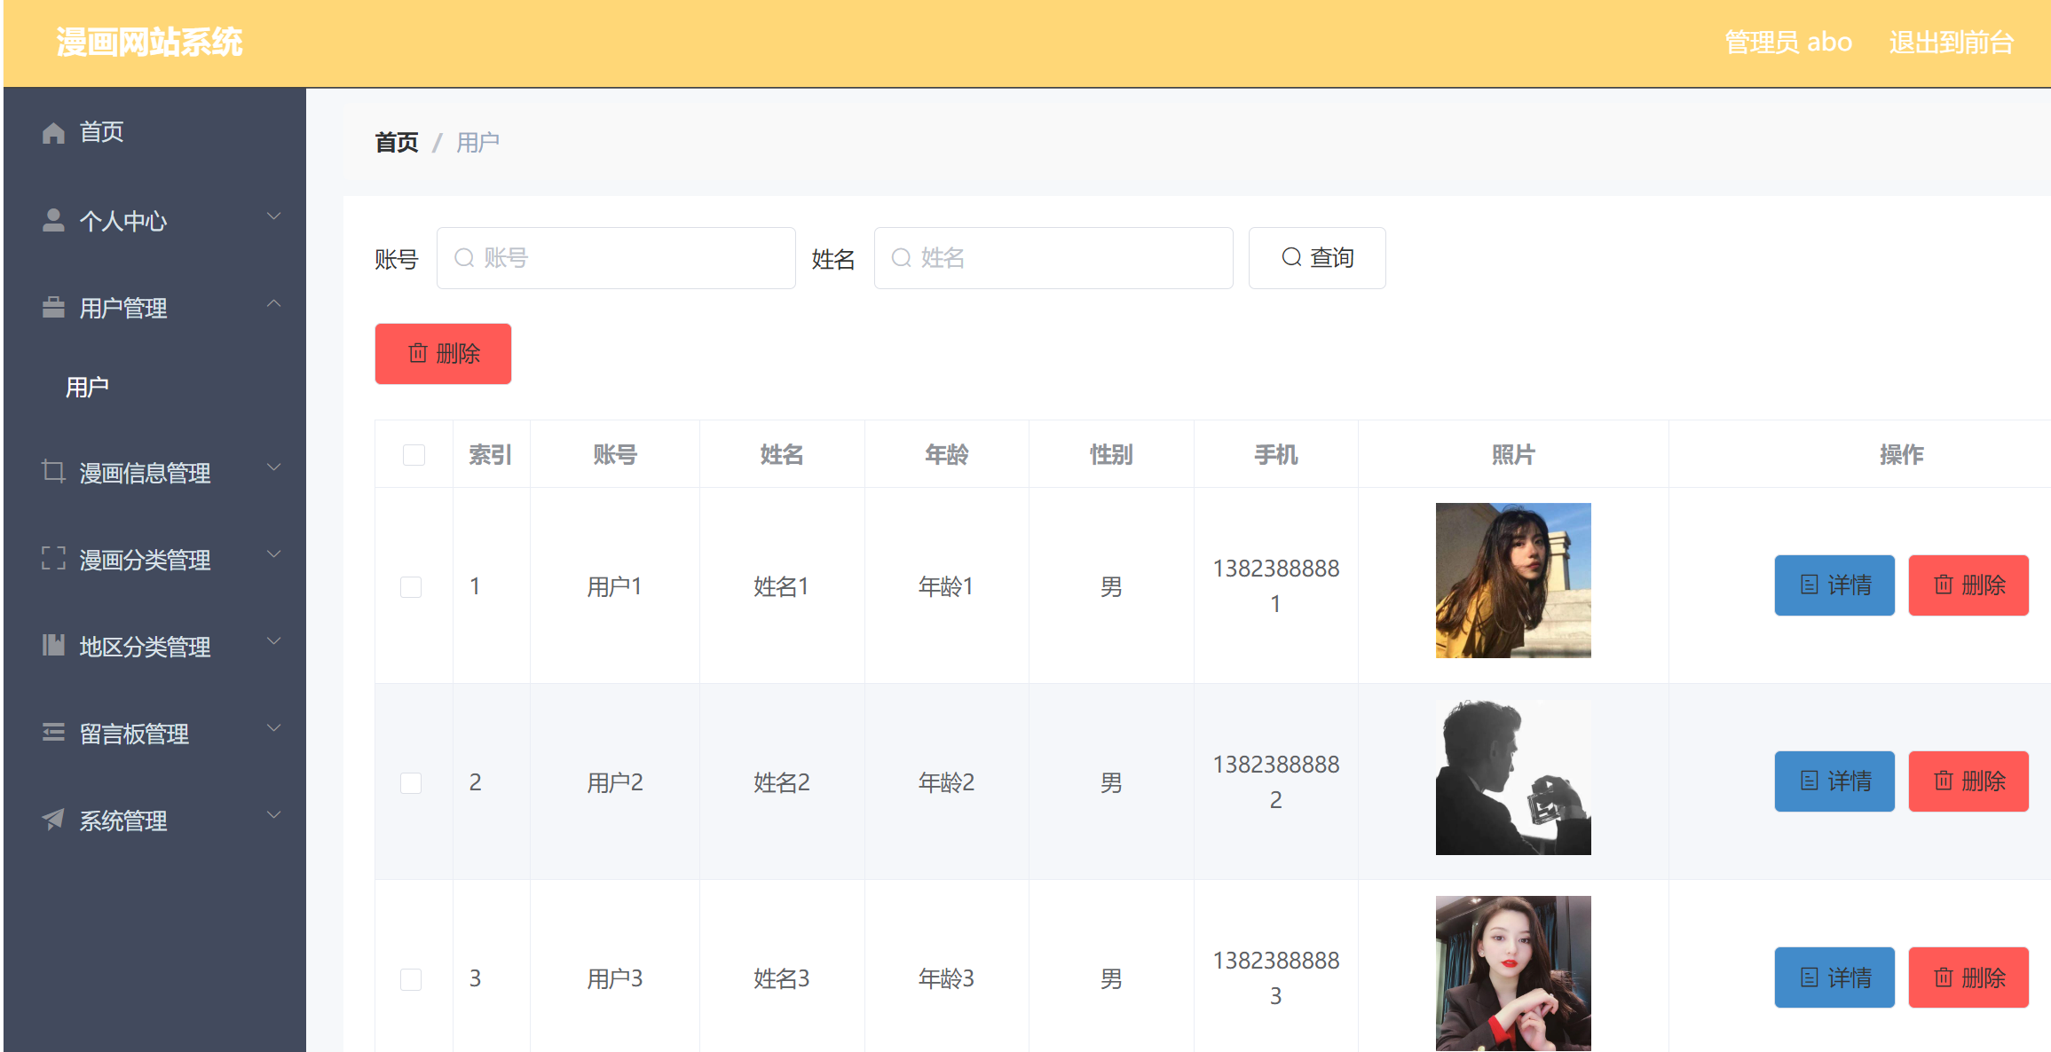Screen dimensions: 2051x1052
Task: Tick the select-all checkbox in table header
Action: pyautogui.click(x=414, y=455)
